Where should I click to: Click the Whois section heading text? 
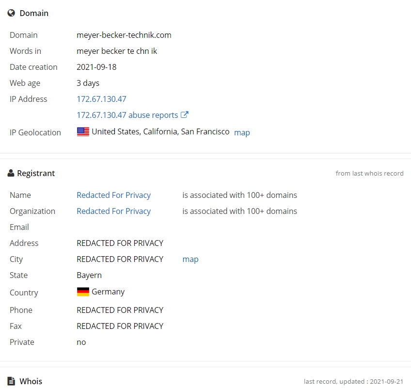pos(31,381)
